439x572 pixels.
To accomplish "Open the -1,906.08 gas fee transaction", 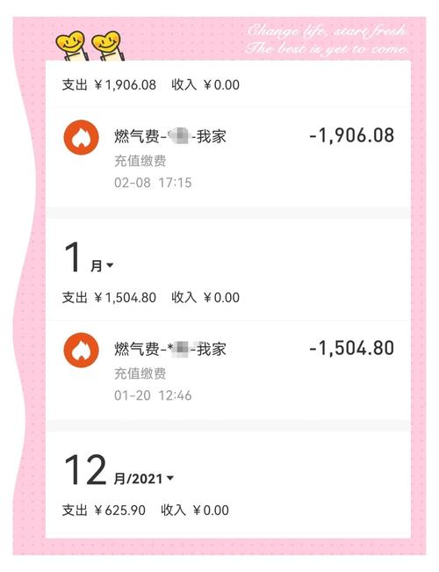I will pyautogui.click(x=228, y=157).
